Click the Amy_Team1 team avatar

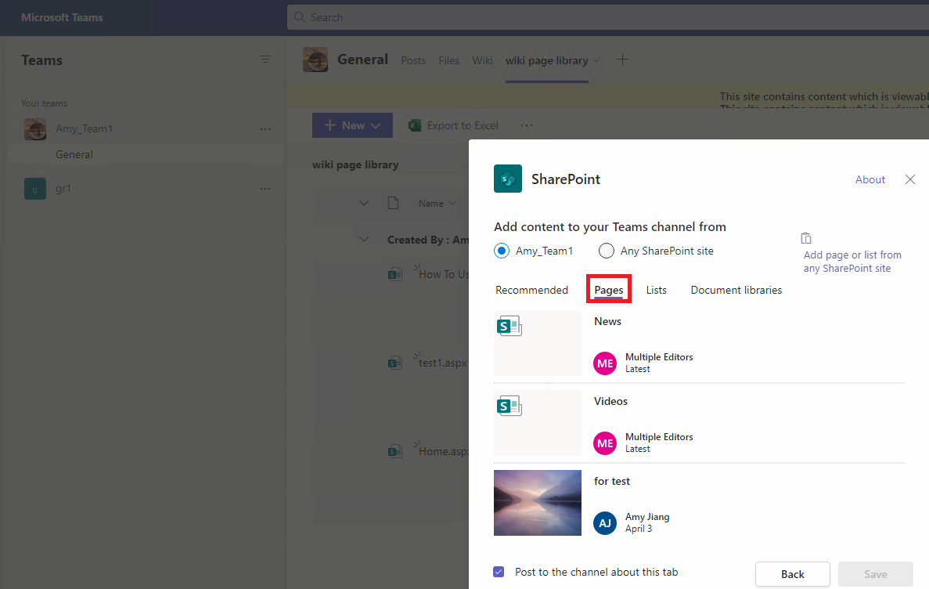[x=35, y=128]
